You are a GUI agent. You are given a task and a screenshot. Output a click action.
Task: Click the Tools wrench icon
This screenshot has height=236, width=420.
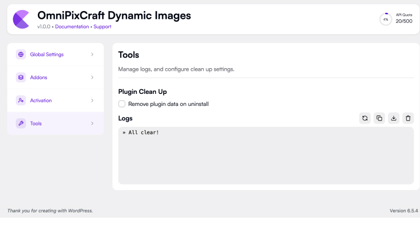tap(20, 123)
